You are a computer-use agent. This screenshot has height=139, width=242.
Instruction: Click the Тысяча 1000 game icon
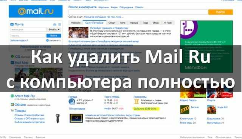[x=185, y=110]
